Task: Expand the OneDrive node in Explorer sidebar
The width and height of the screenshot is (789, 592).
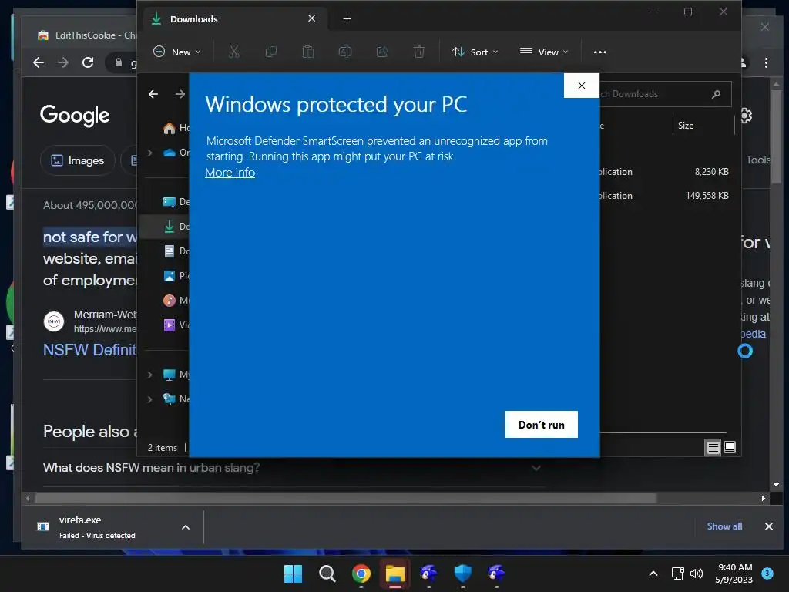Action: pos(150,153)
